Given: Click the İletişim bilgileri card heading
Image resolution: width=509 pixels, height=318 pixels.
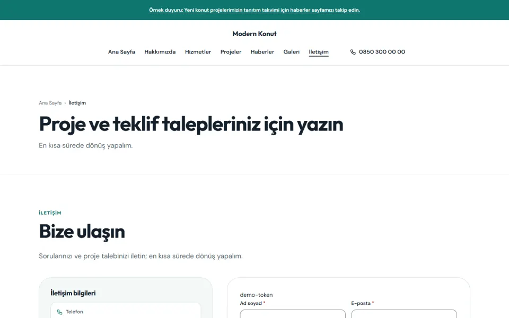Looking at the screenshot, I should click(73, 293).
